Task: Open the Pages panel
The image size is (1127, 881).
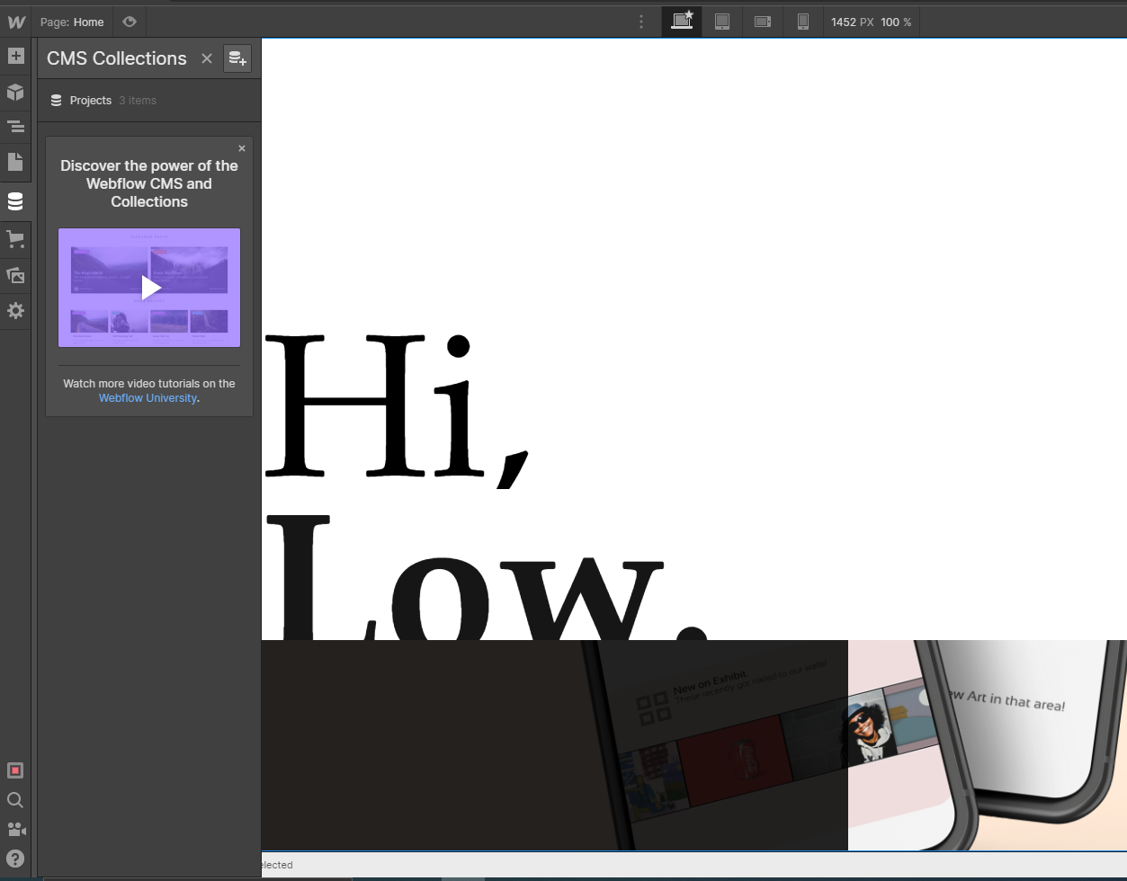Action: 15,162
